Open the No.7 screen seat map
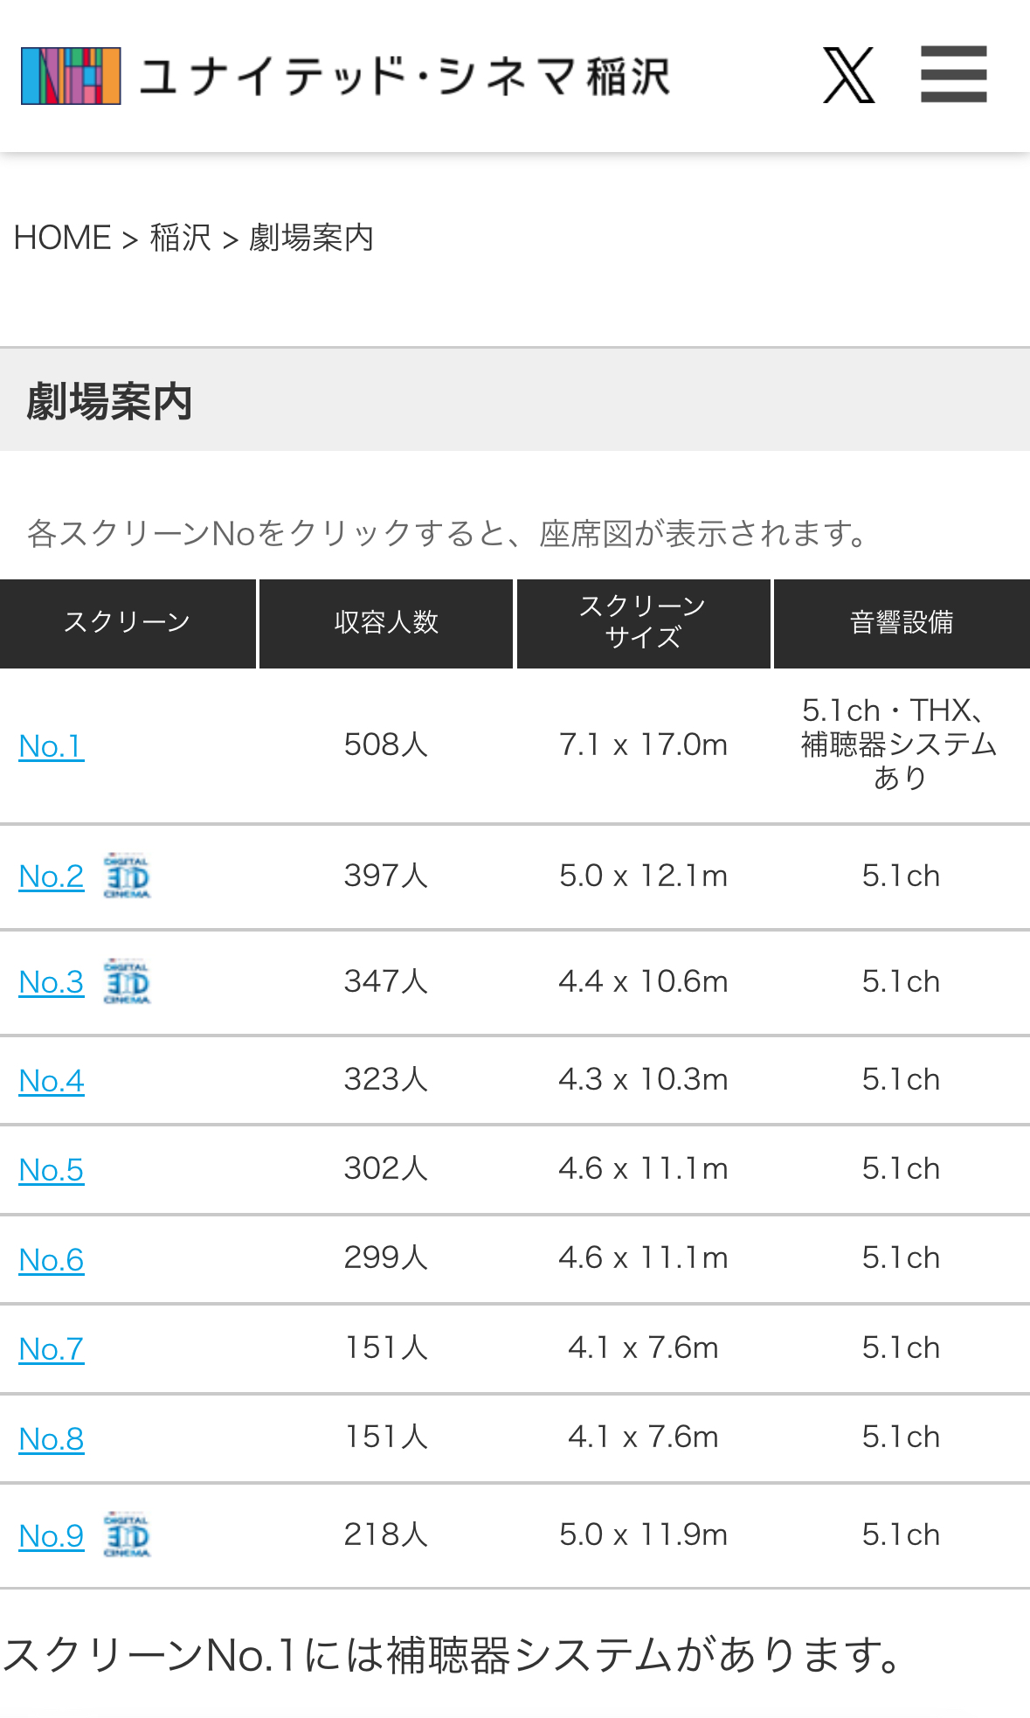Viewport: 1030px width, 1718px height. point(52,1348)
